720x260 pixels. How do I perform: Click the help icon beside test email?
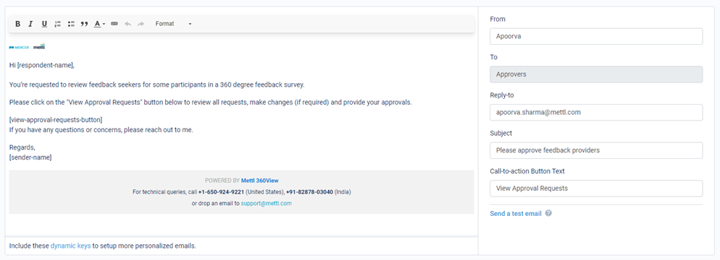click(x=548, y=213)
